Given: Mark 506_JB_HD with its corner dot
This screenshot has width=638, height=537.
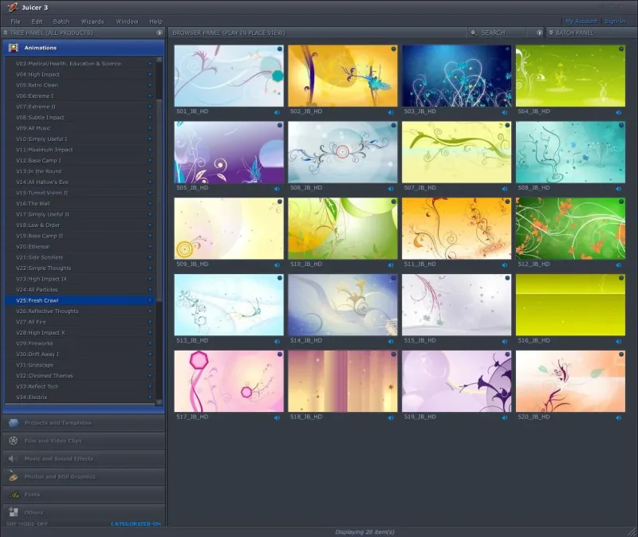Looking at the screenshot, I should (393, 125).
